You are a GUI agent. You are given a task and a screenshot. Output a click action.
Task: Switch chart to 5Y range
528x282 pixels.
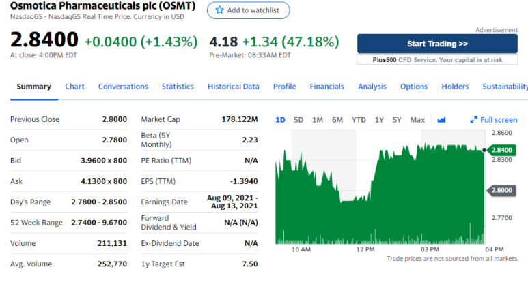point(397,120)
